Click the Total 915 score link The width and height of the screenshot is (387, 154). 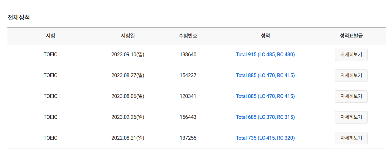pos(265,55)
